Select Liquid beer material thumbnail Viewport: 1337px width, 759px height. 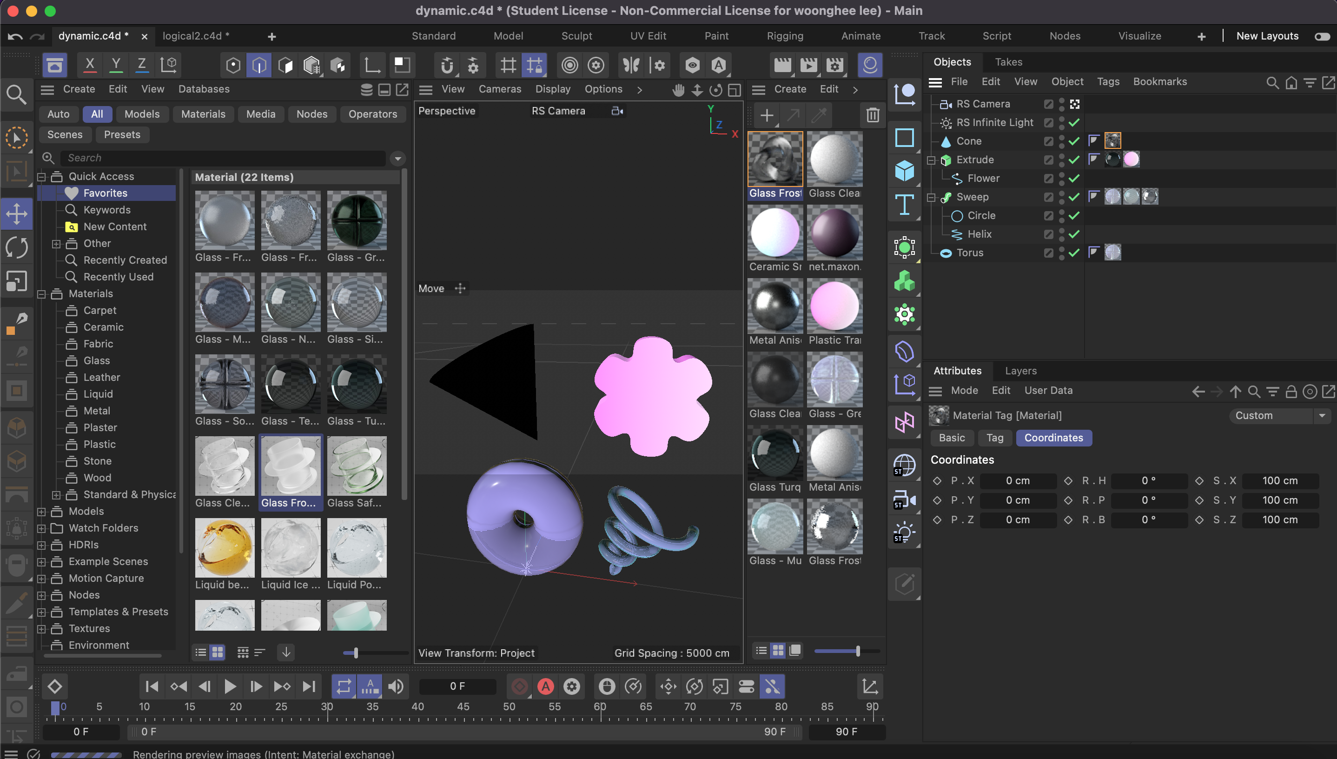point(225,548)
